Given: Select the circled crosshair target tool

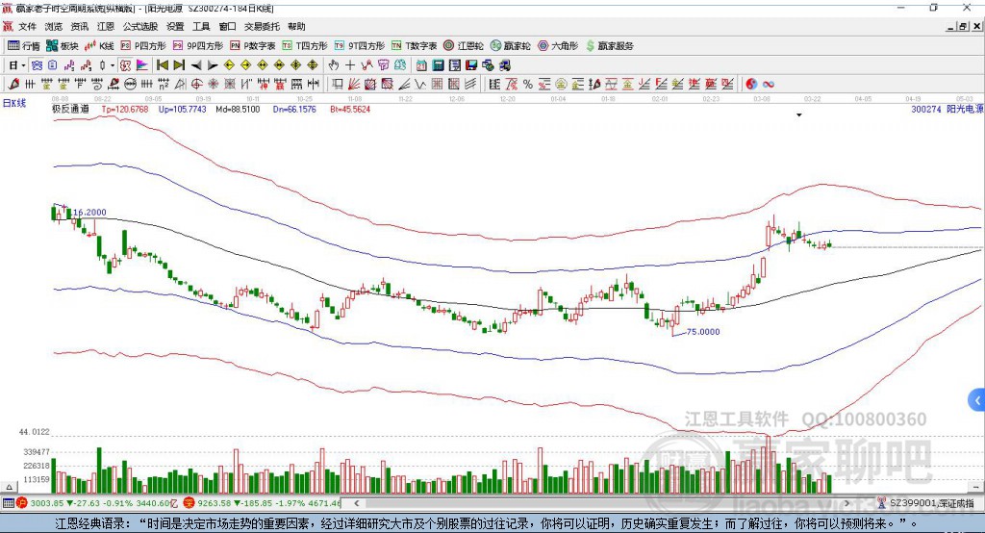Looking at the screenshot, I should tap(196, 85).
